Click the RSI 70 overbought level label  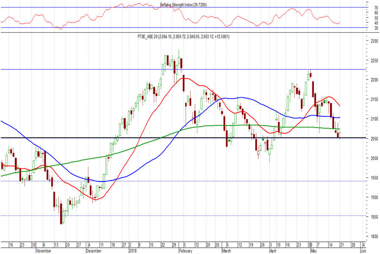coord(376,8)
